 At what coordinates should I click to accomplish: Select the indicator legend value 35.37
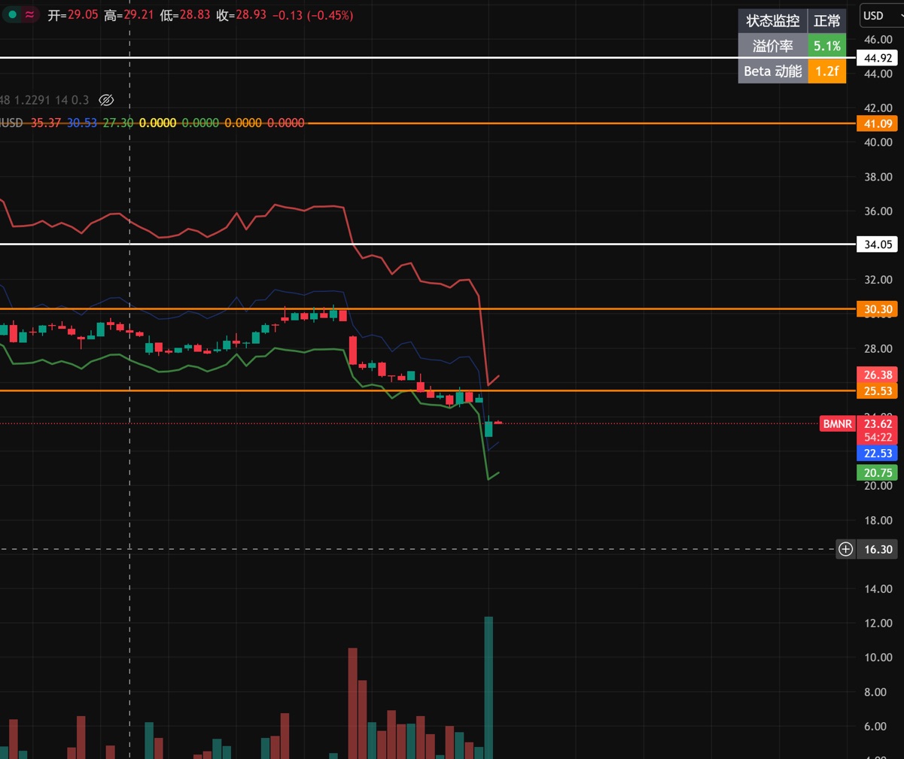(x=46, y=123)
